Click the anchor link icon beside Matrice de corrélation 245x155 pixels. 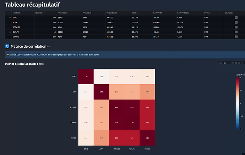[x=49, y=47]
